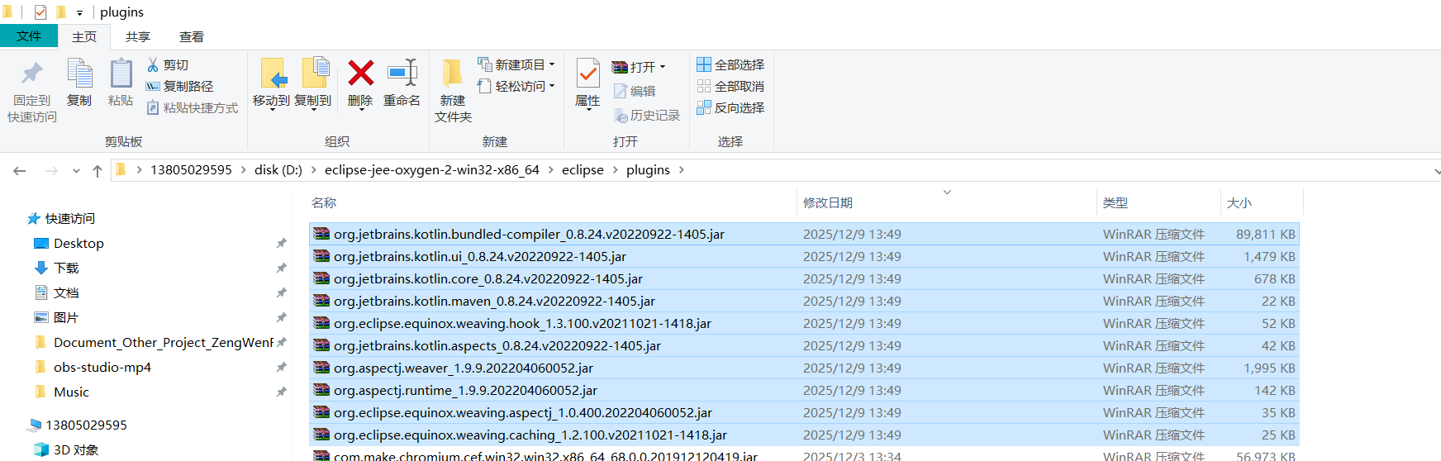Open Copy to (复制到) dropdown

313,108
